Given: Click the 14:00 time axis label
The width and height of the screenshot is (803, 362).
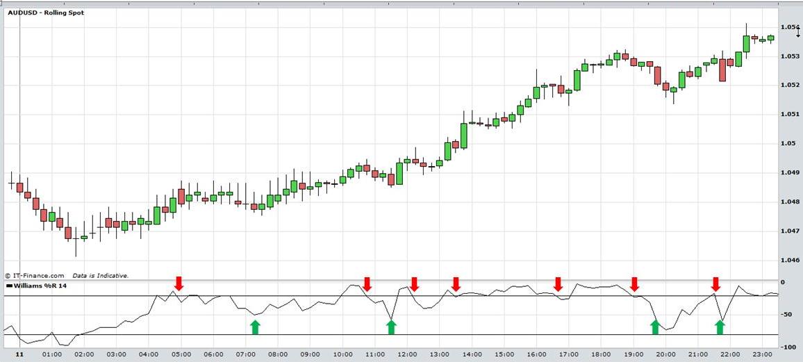Looking at the screenshot, I should [x=472, y=354].
